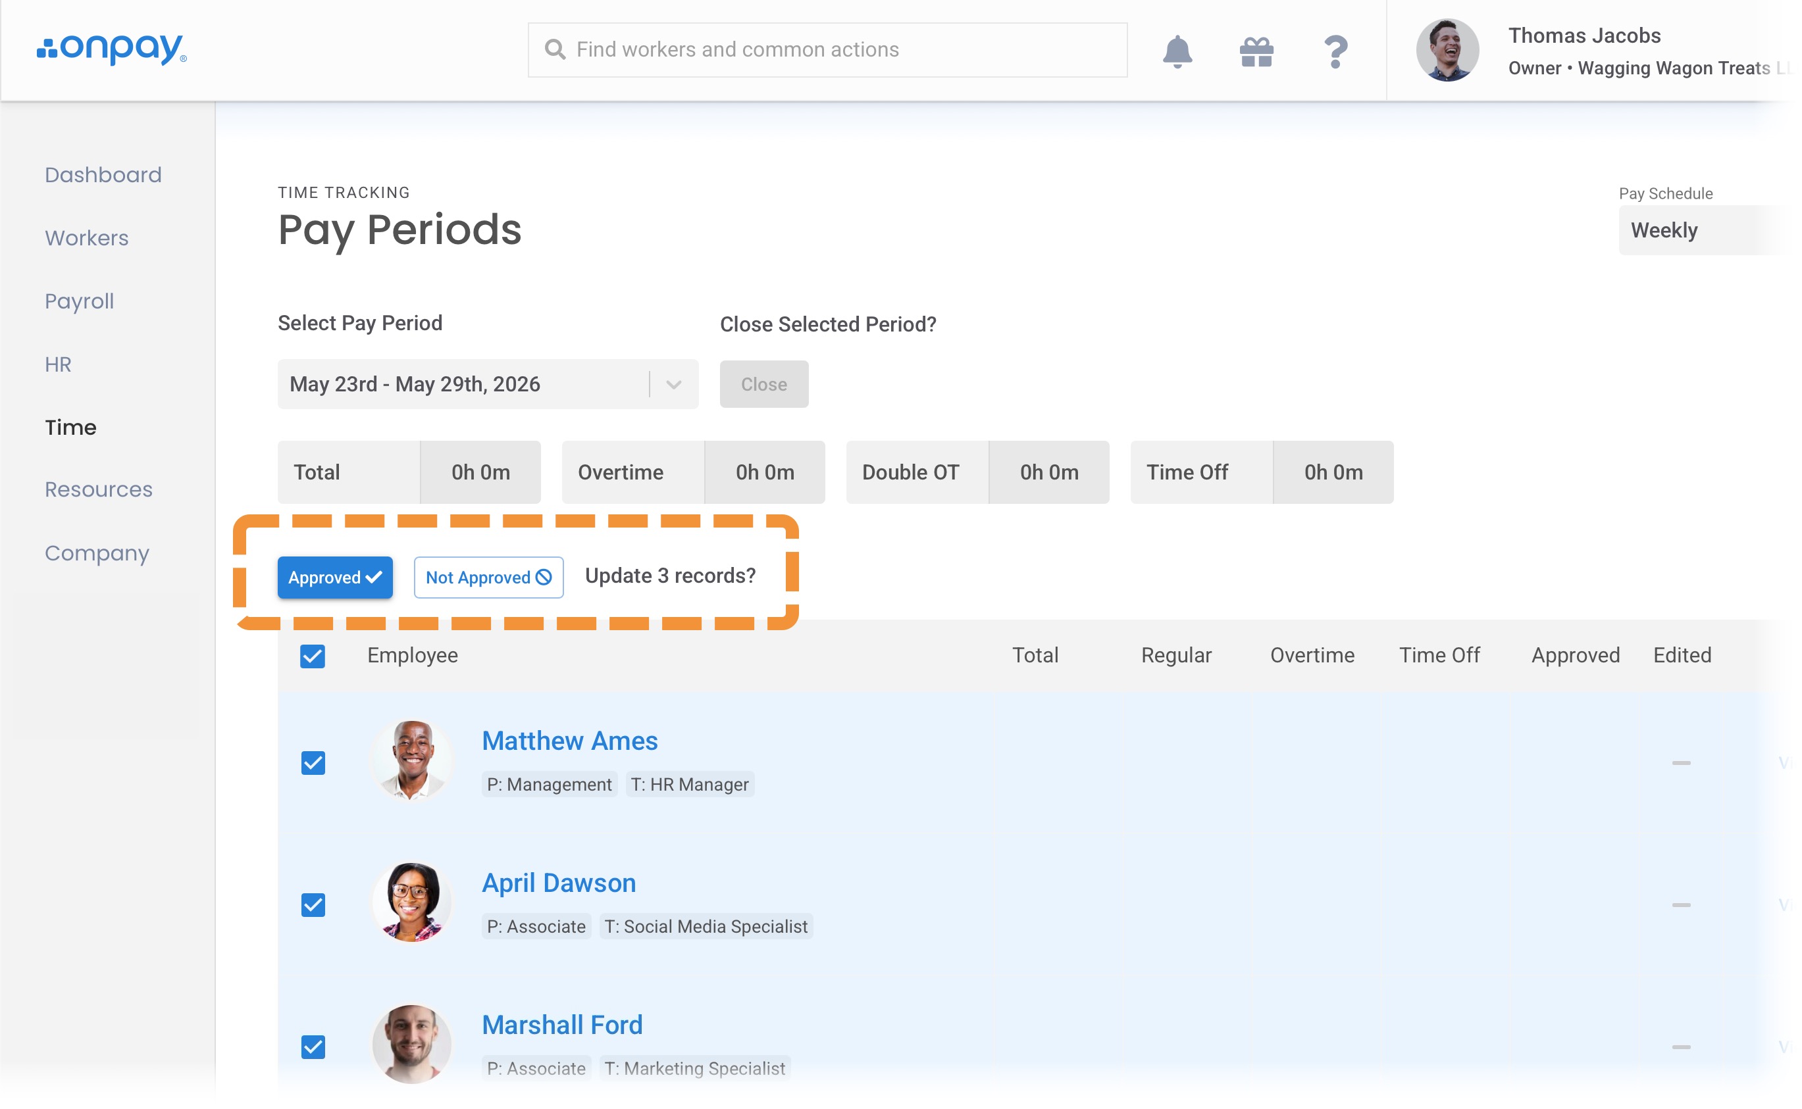
Task: Open Resources in sidebar
Action: coord(98,489)
